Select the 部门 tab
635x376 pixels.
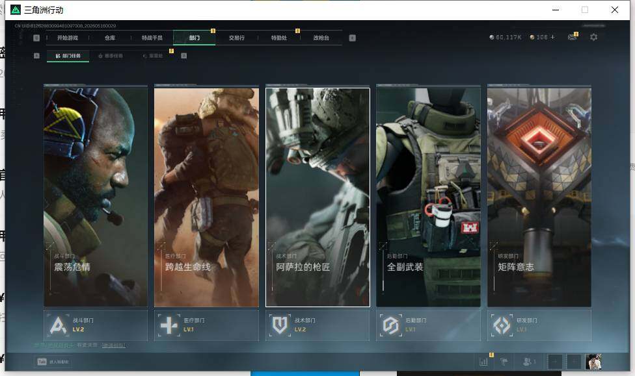coord(194,38)
